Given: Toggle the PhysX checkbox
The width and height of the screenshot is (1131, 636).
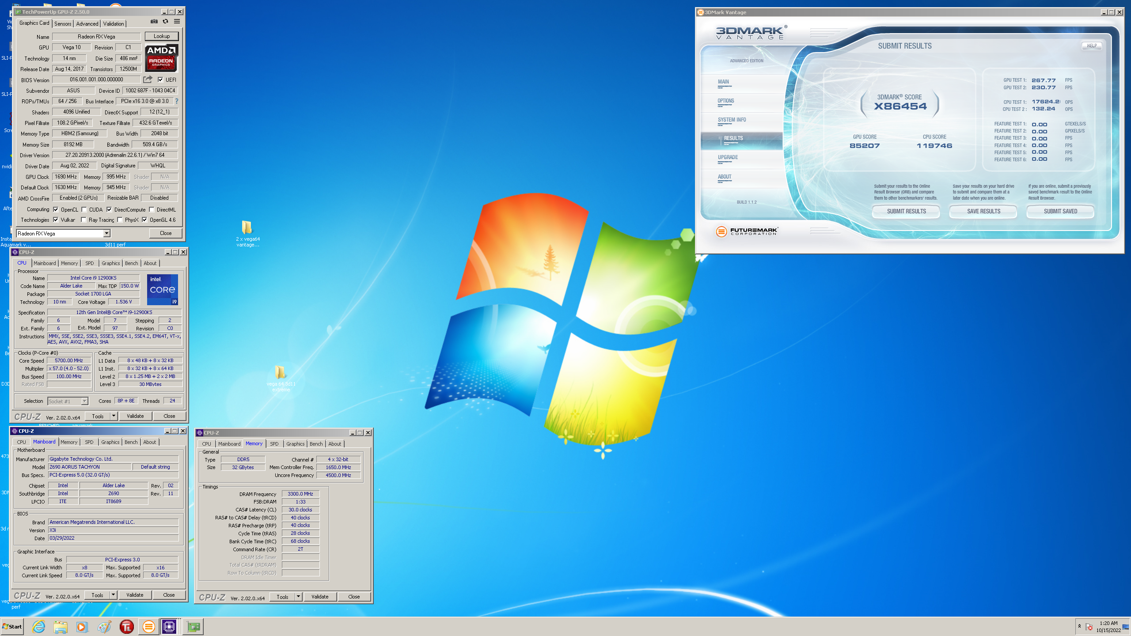Looking at the screenshot, I should point(120,220).
